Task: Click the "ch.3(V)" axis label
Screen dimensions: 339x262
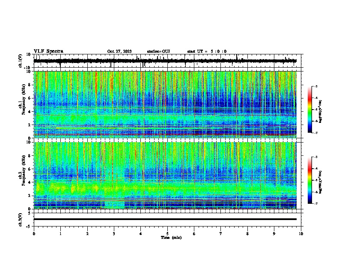Action: (x=20, y=220)
